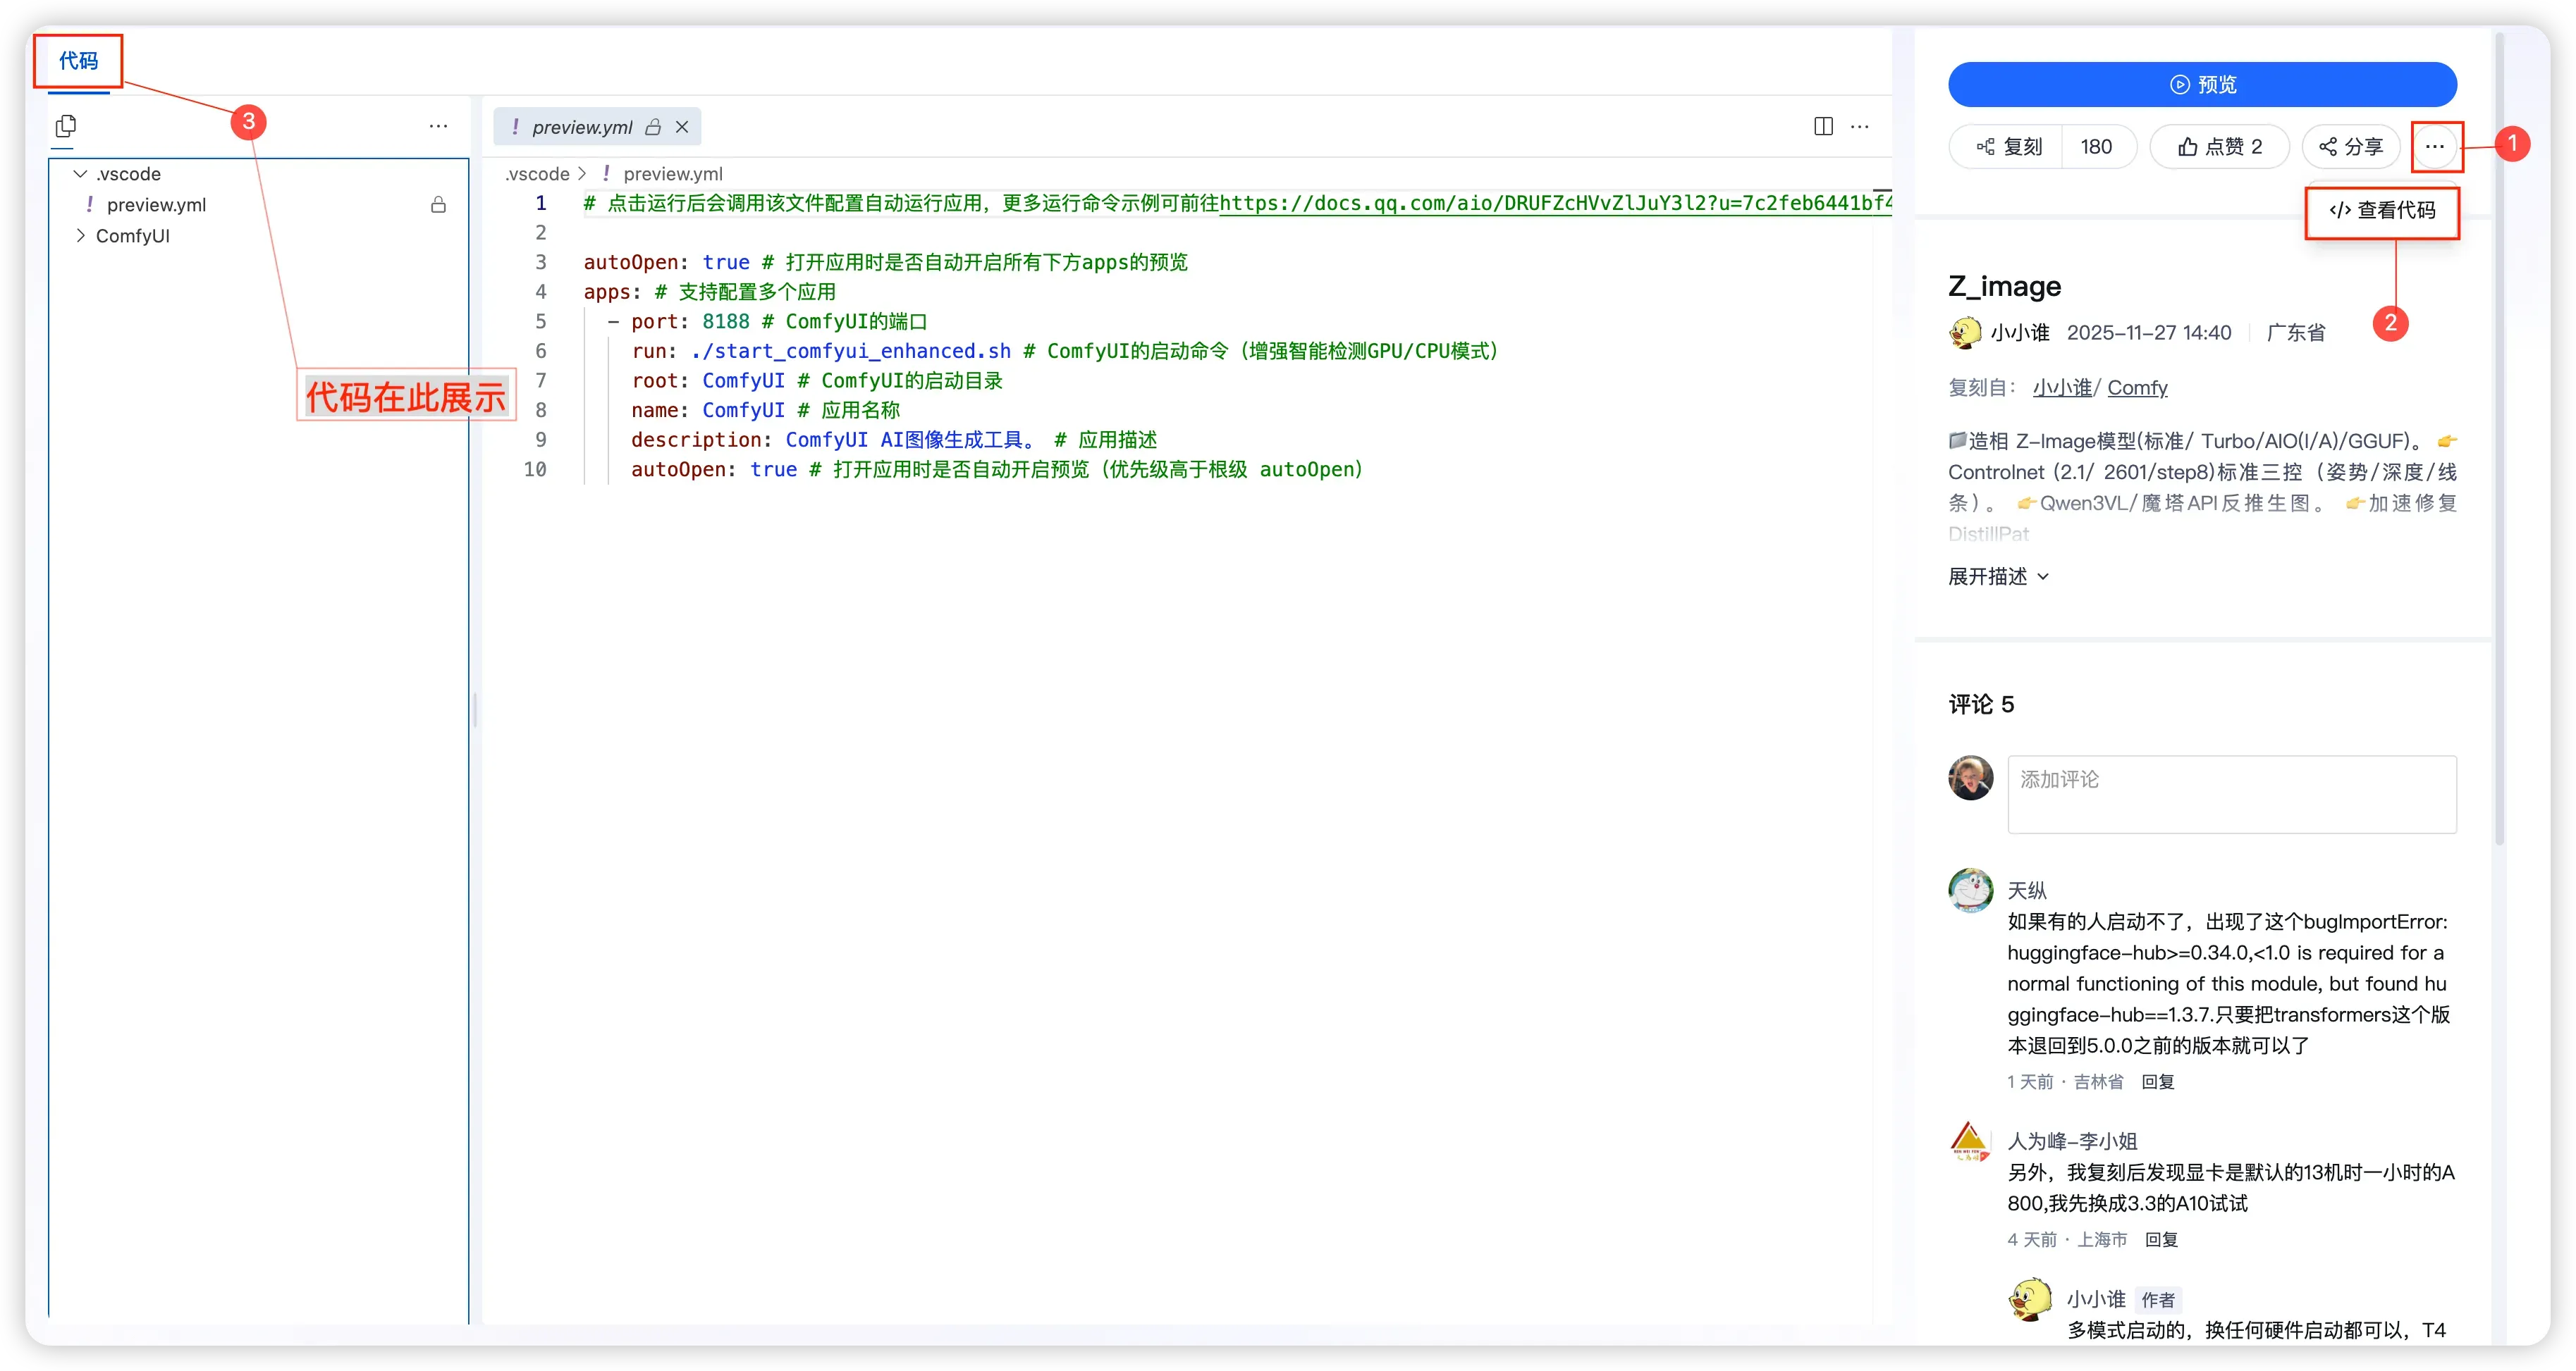The width and height of the screenshot is (2576, 1371).
Task: Close the preview.yml editor tab
Action: 682,127
